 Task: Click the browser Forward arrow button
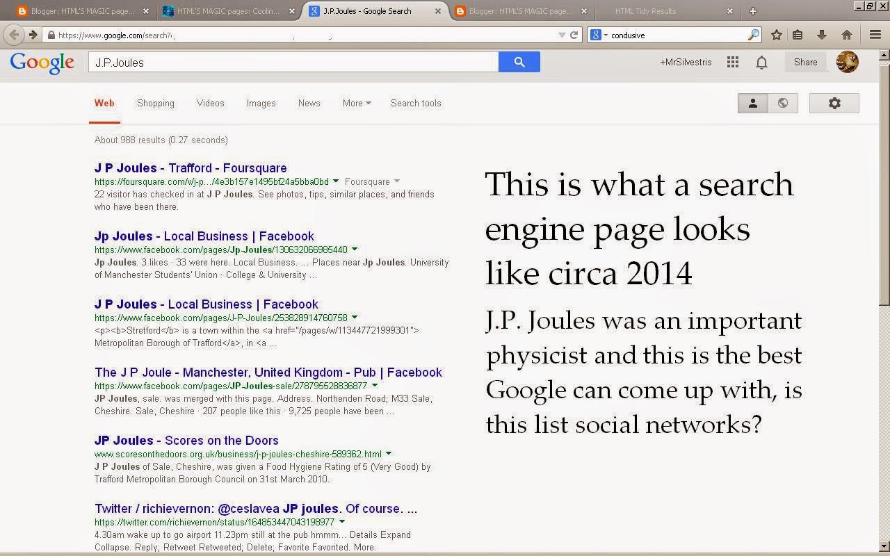(x=33, y=35)
